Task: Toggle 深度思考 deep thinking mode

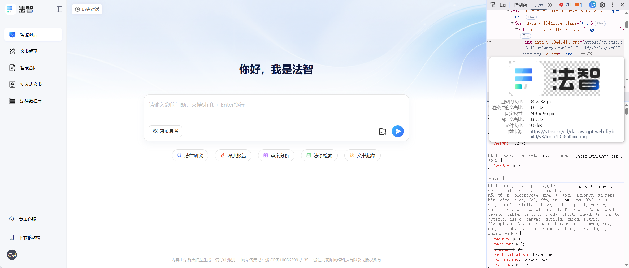Action: click(166, 131)
